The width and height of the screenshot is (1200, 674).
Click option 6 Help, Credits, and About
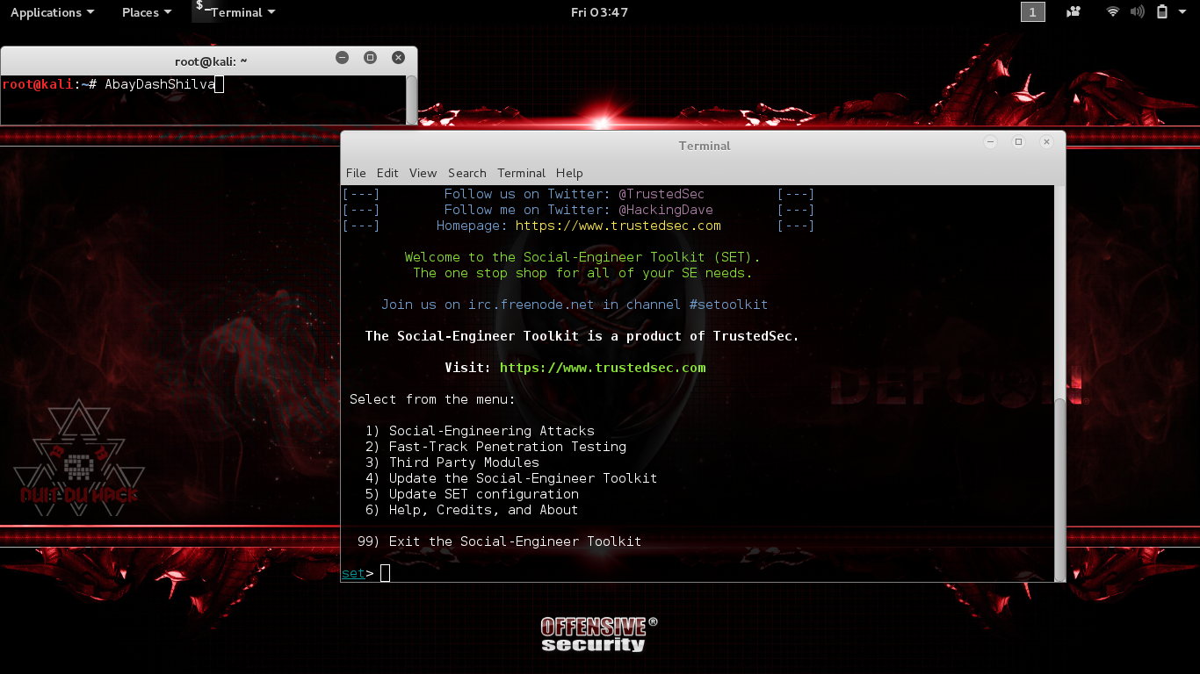click(x=472, y=510)
